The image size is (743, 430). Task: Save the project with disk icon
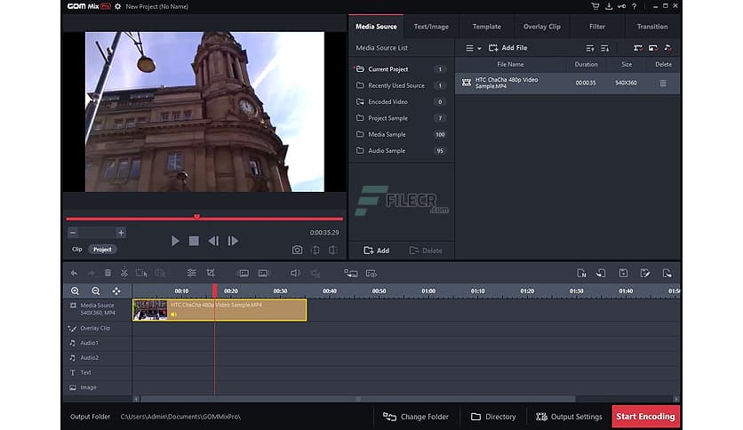point(624,274)
